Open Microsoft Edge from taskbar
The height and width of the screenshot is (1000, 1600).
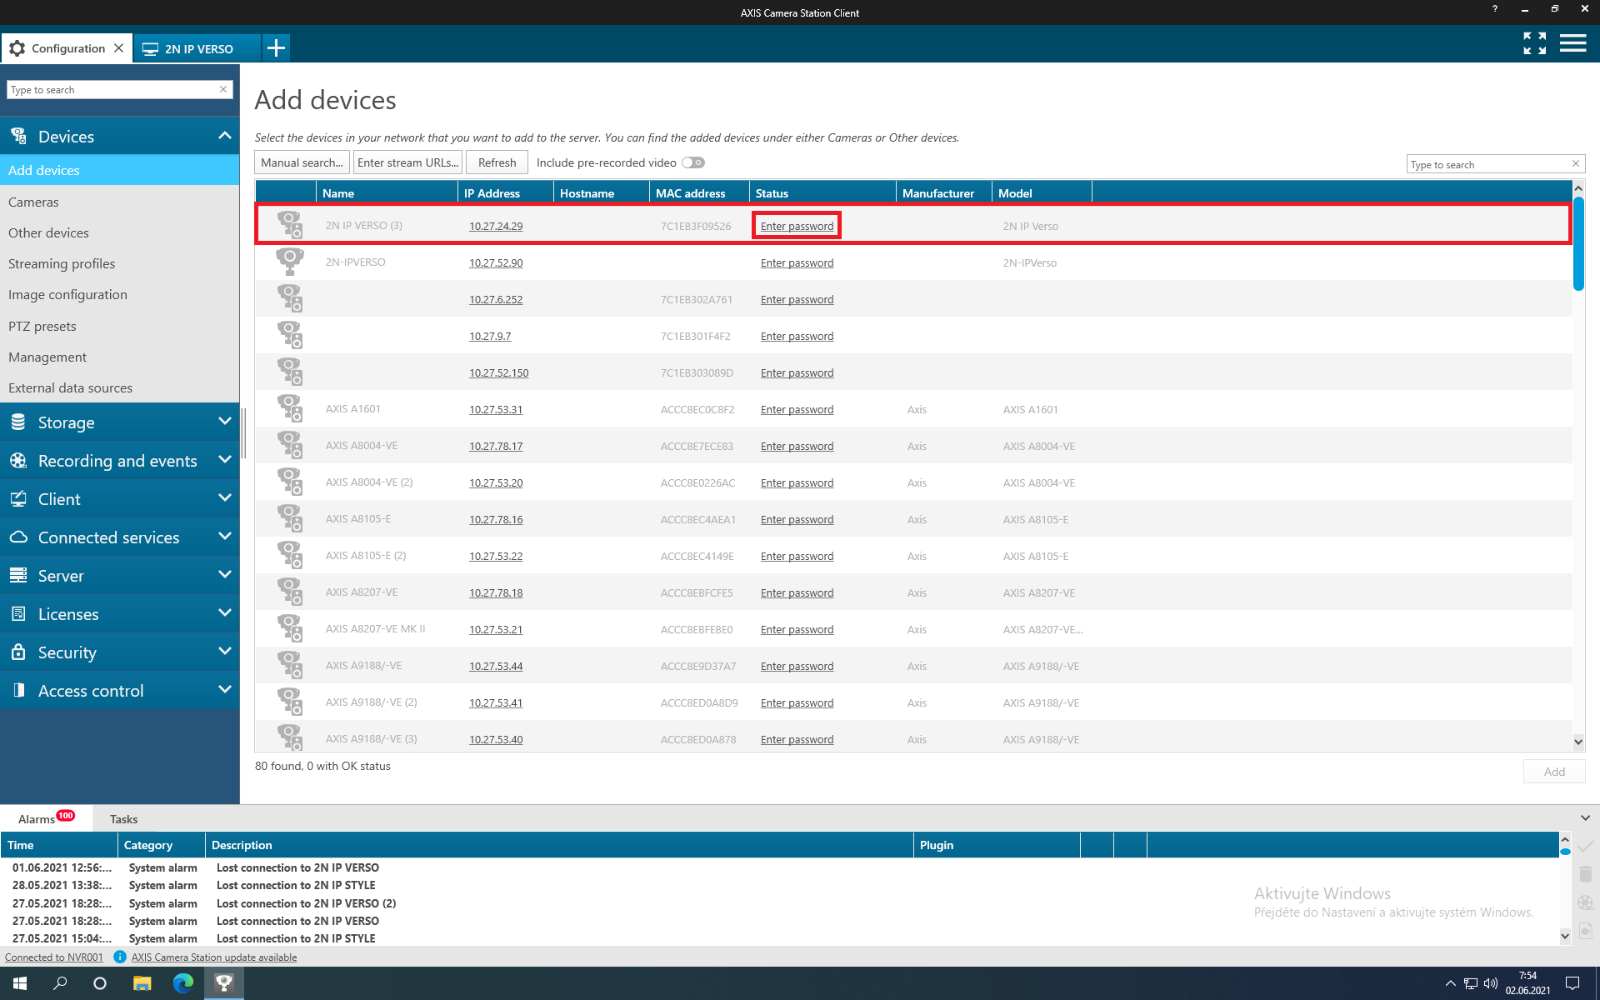click(x=182, y=983)
